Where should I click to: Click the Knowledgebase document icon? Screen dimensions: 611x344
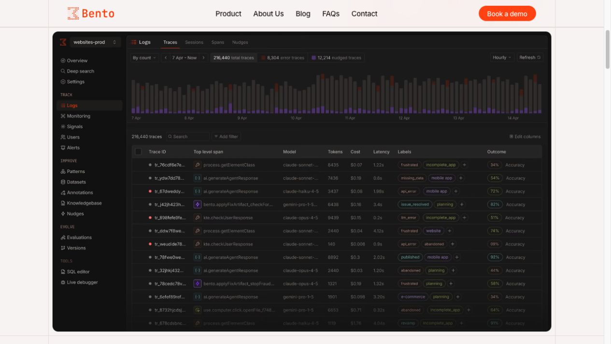(63, 203)
